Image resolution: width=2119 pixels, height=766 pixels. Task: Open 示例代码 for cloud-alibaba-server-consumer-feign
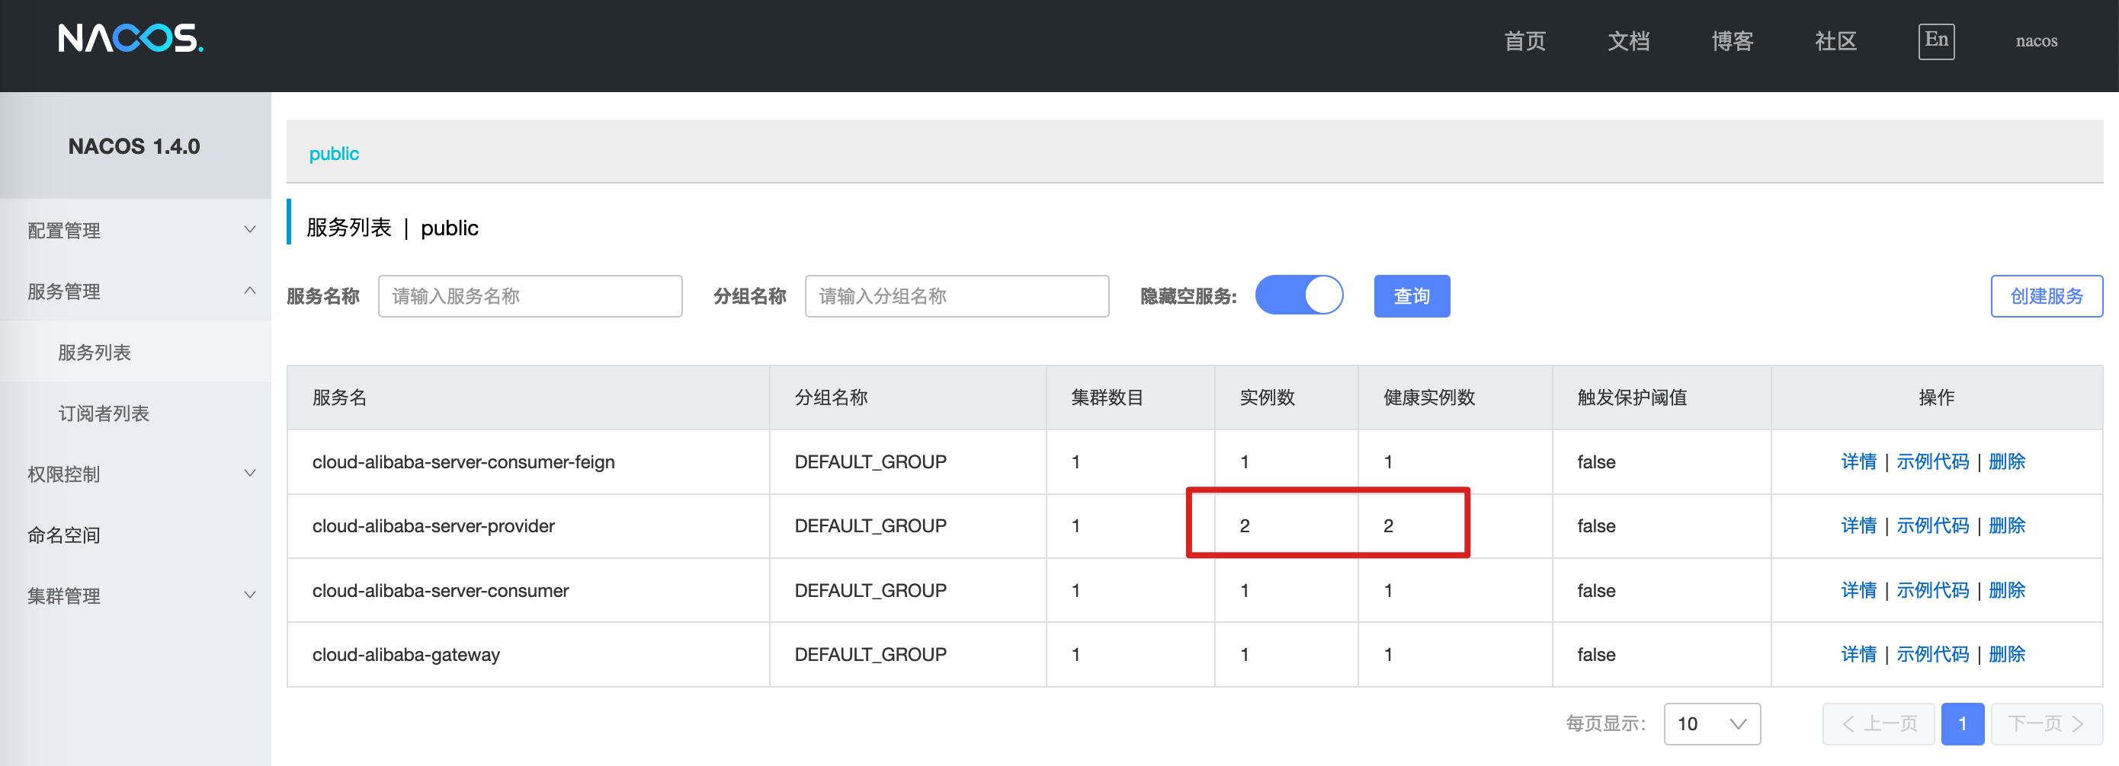[x=1932, y=461]
